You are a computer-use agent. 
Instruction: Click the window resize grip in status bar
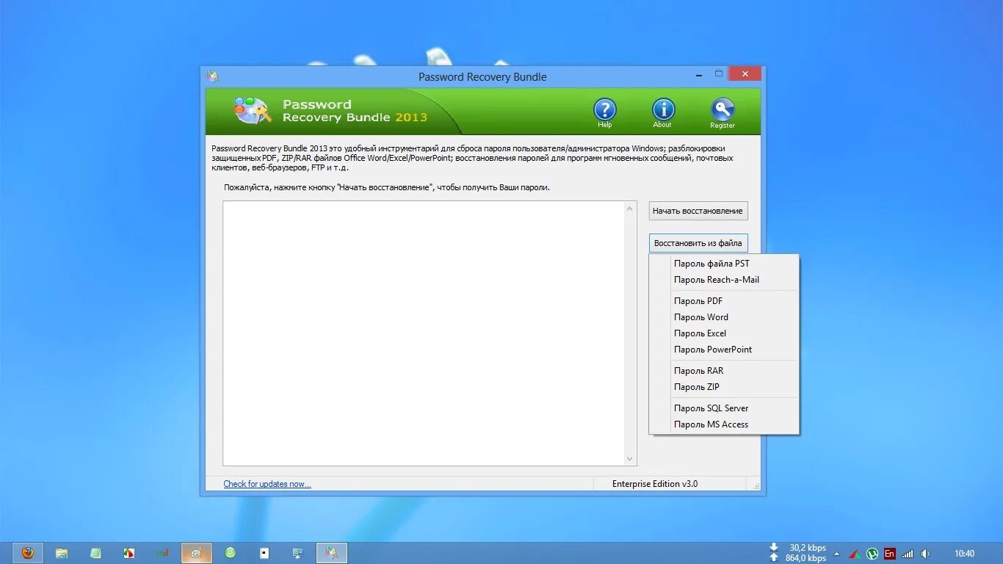756,485
